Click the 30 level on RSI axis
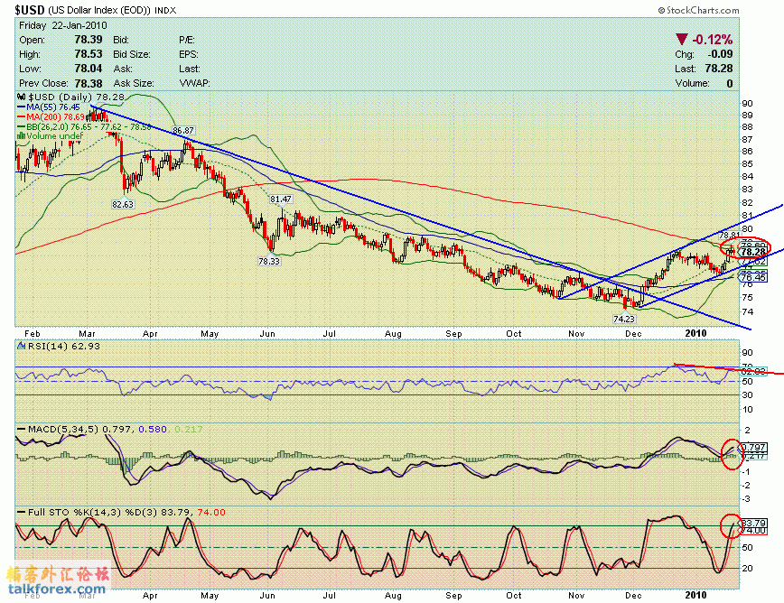This screenshot has height=603, width=784. [748, 395]
